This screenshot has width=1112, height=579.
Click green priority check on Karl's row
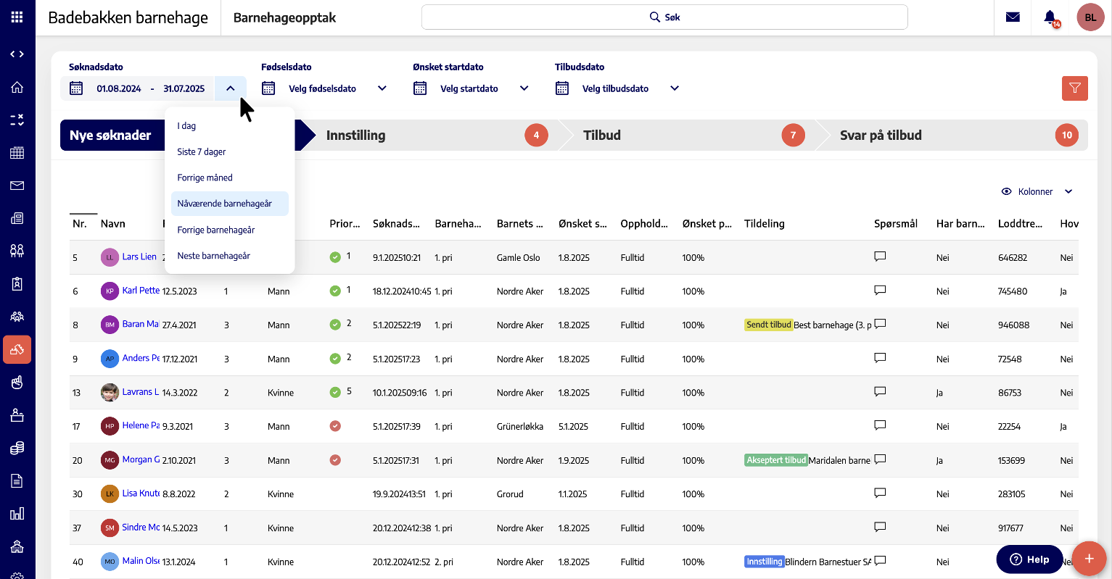[335, 291]
